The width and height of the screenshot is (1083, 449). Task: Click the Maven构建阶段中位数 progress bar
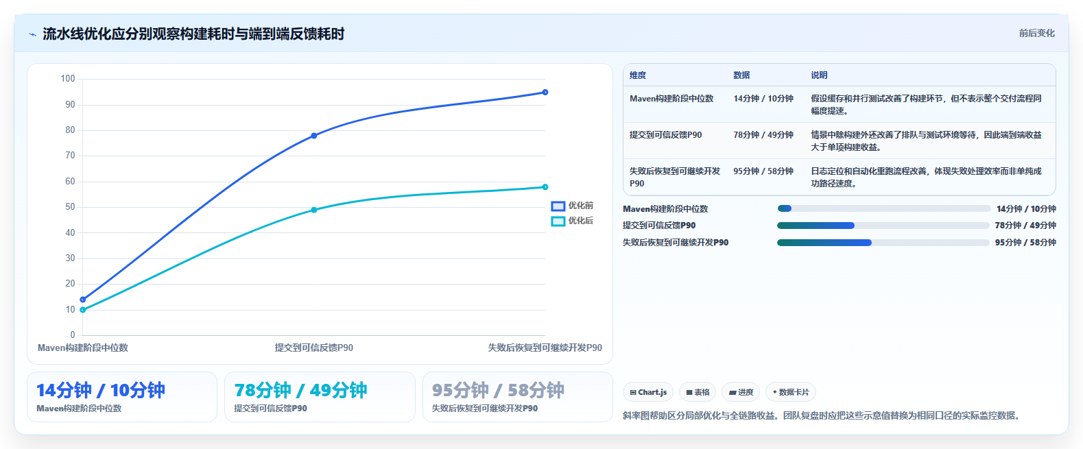click(883, 208)
